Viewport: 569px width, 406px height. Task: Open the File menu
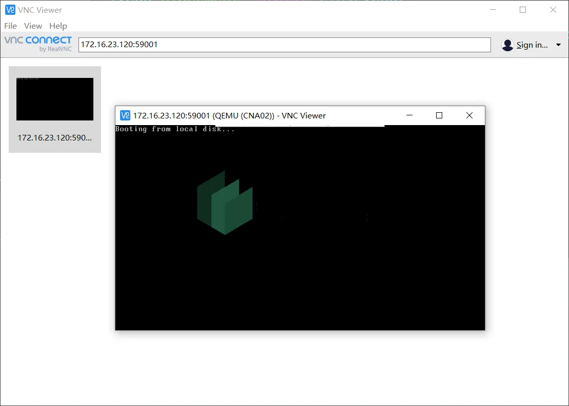tap(10, 26)
